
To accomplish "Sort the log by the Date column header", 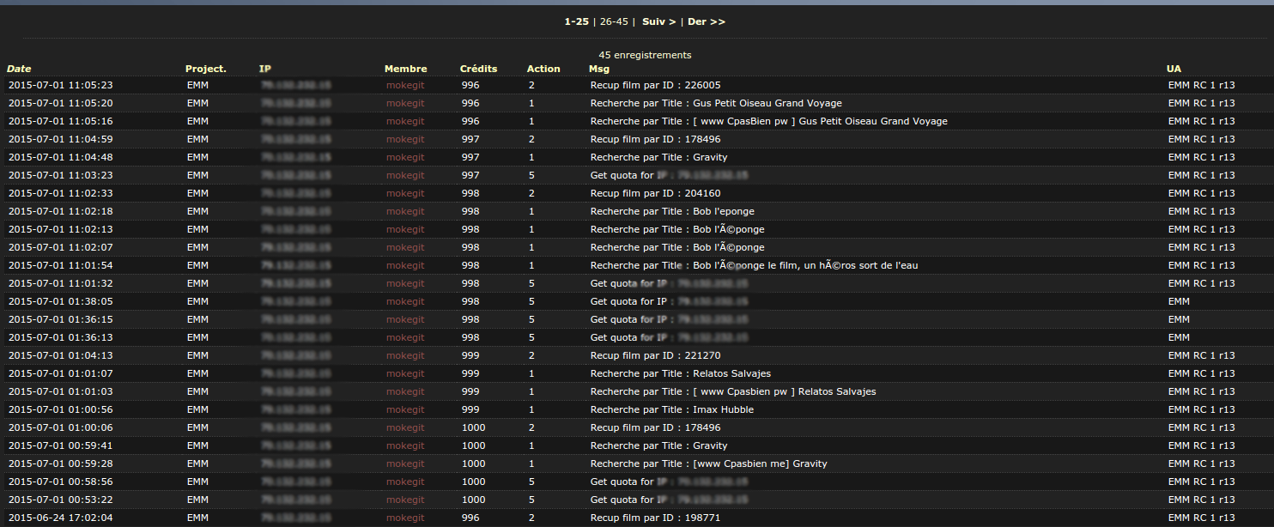I will pos(19,69).
